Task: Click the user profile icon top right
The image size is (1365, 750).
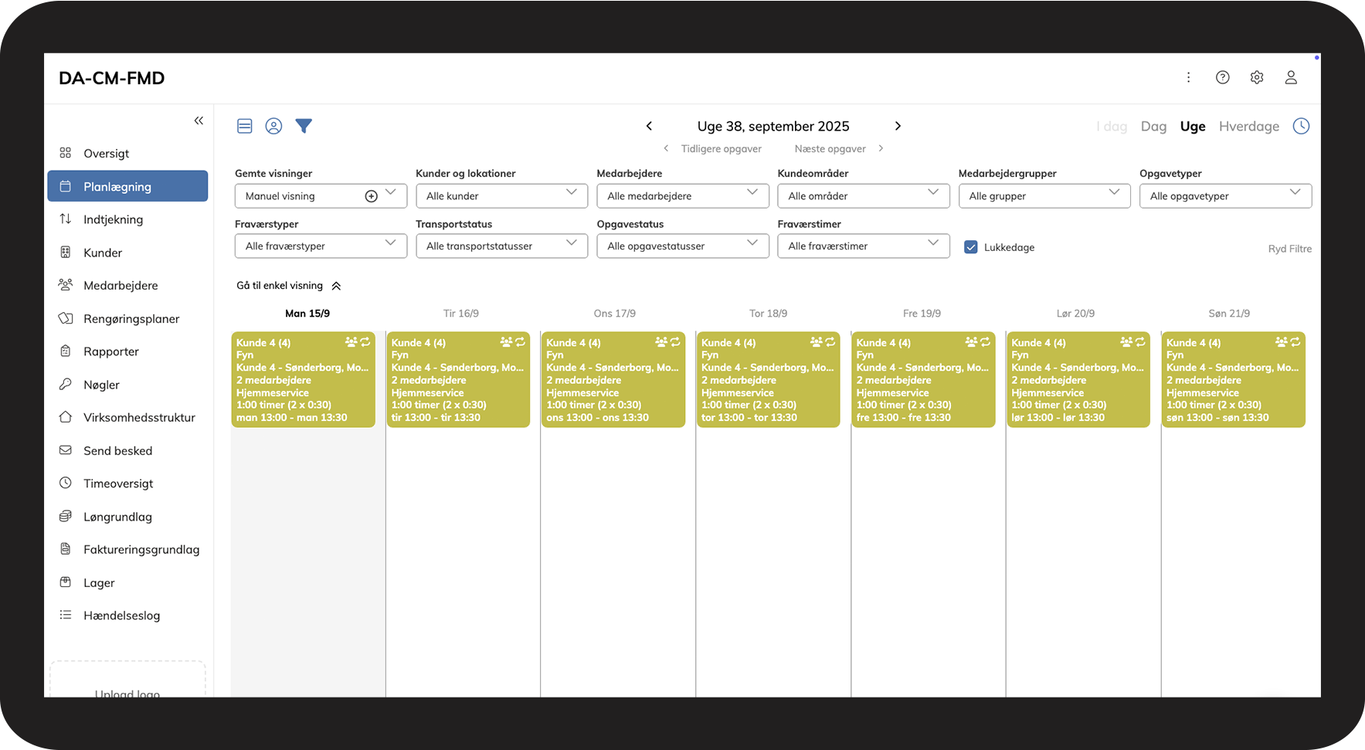Action: click(x=1291, y=77)
